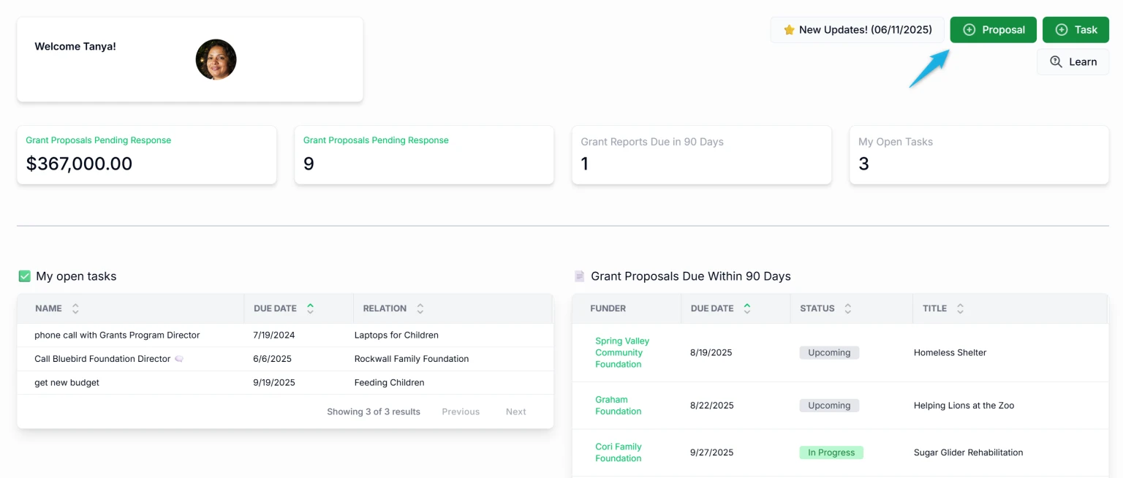1123x478 pixels.
Task: Click Previous in open tasks pagination
Action: coord(461,411)
